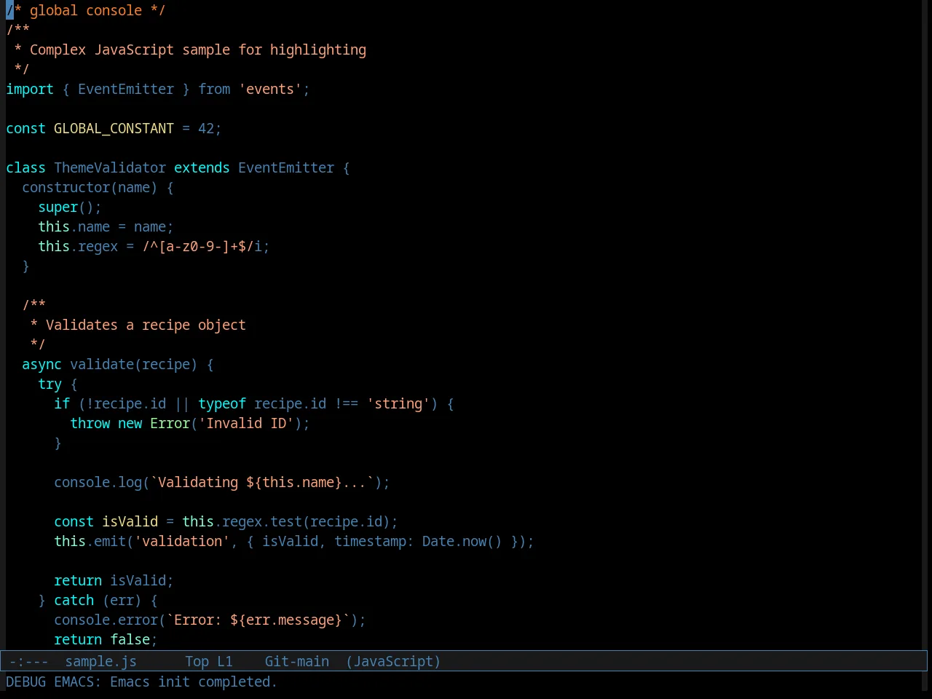Click the 'string' string literal

click(x=398, y=403)
